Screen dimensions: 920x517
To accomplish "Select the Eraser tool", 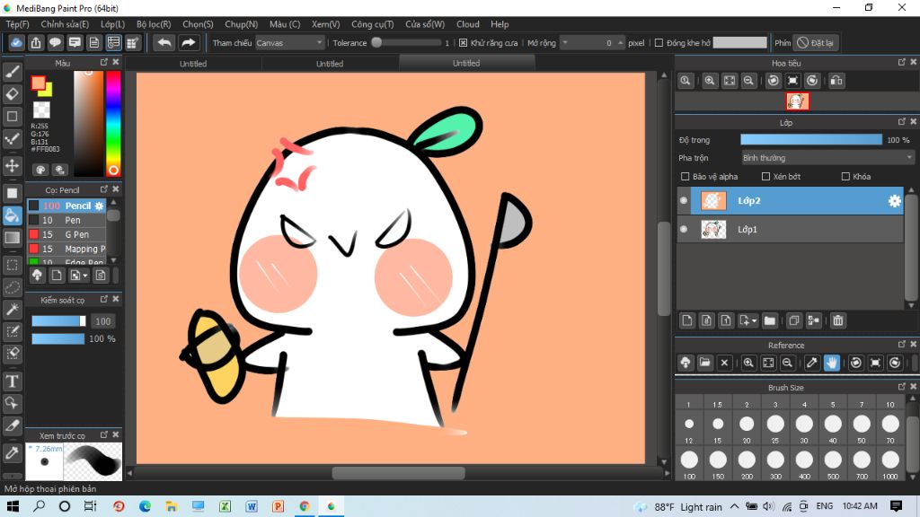I will coord(13,94).
